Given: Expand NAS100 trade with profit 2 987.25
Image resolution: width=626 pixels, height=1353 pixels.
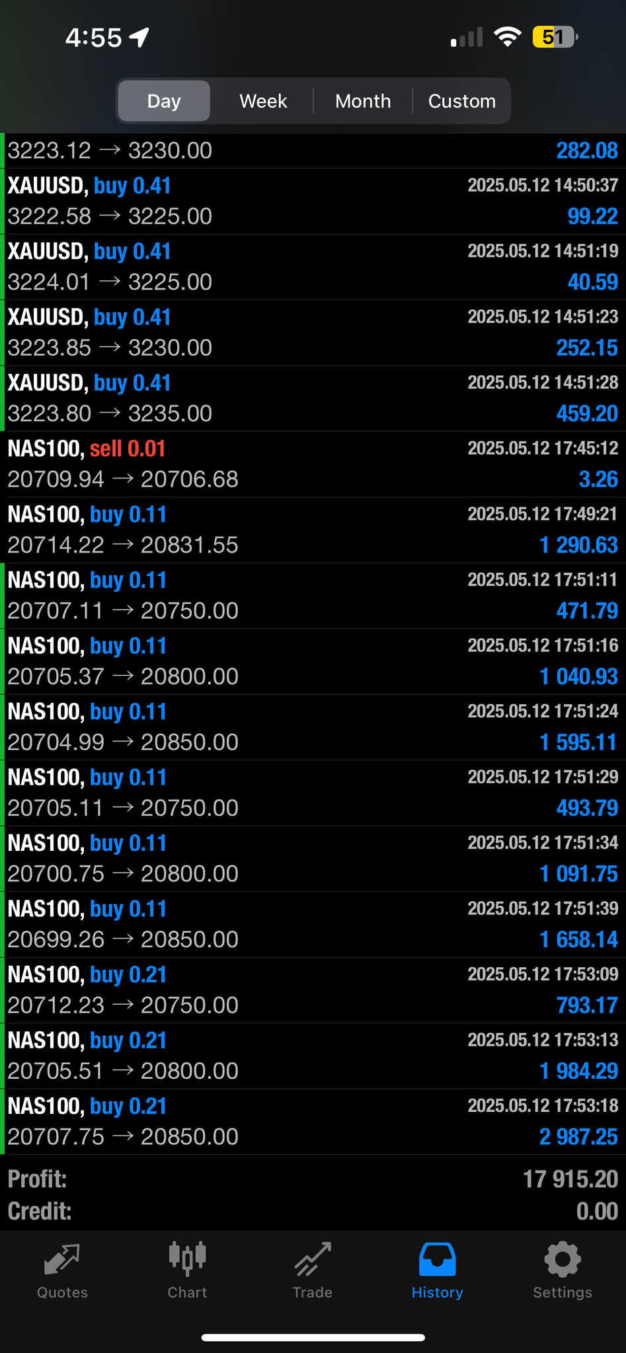Looking at the screenshot, I should click(313, 1122).
